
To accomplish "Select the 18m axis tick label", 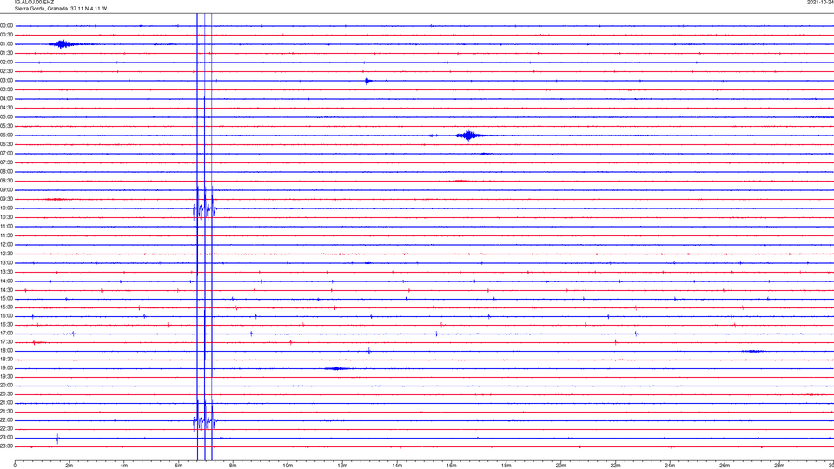I will tap(506, 466).
